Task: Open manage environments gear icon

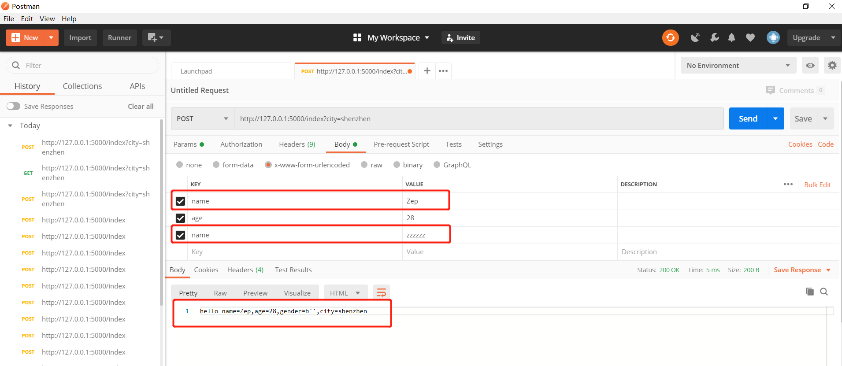Action: pos(832,65)
